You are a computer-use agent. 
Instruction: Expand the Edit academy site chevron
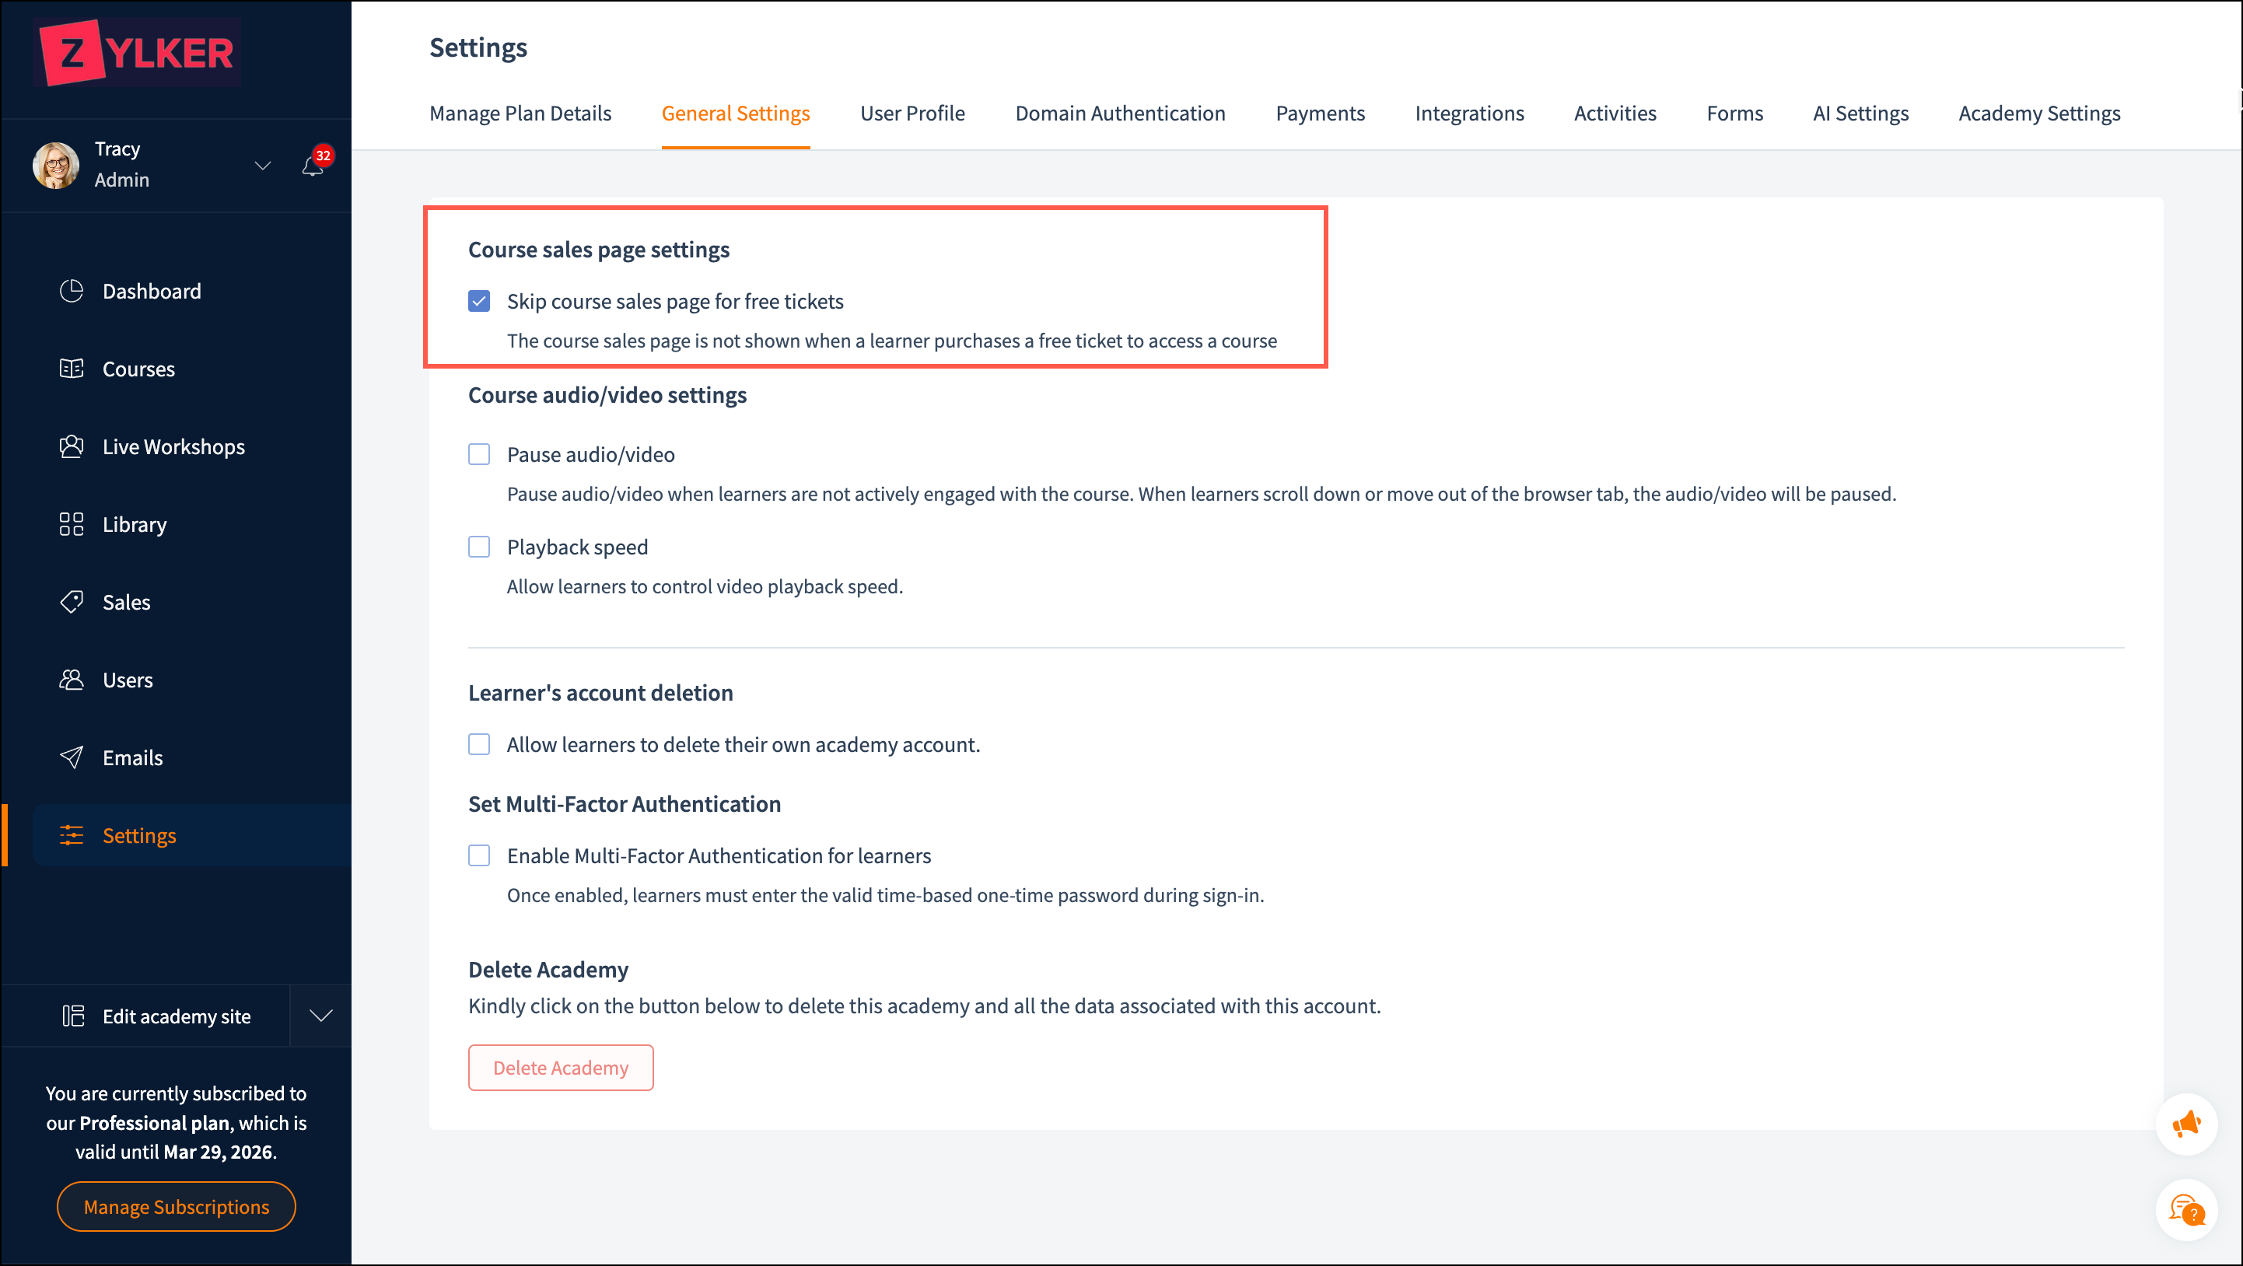(x=320, y=1016)
